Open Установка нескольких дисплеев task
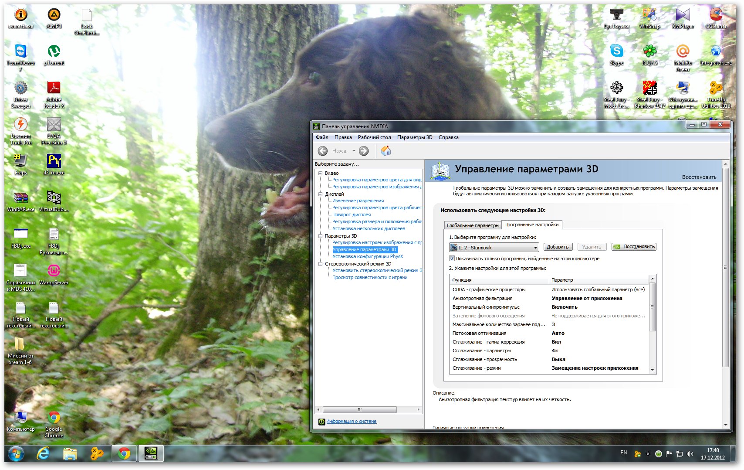This screenshot has height=470, width=744. tap(369, 228)
